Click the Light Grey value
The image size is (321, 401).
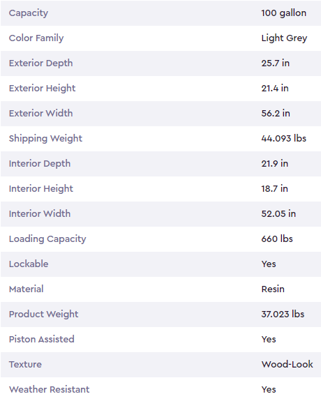point(284,38)
